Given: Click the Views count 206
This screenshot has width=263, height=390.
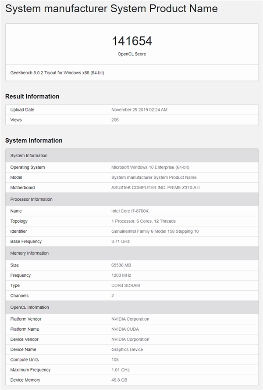Looking at the screenshot, I should [x=115, y=120].
